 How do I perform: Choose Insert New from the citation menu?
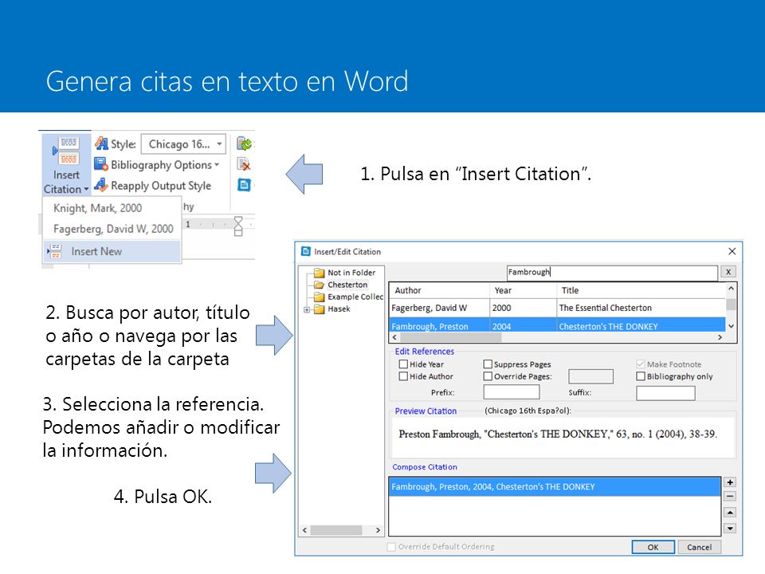(112, 251)
